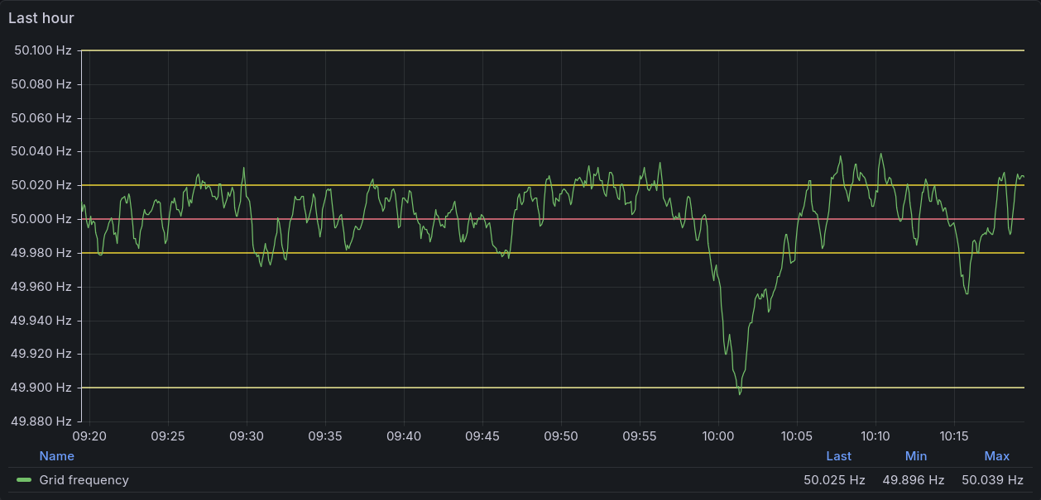Click the lowest dip of the frequency line

[740, 393]
